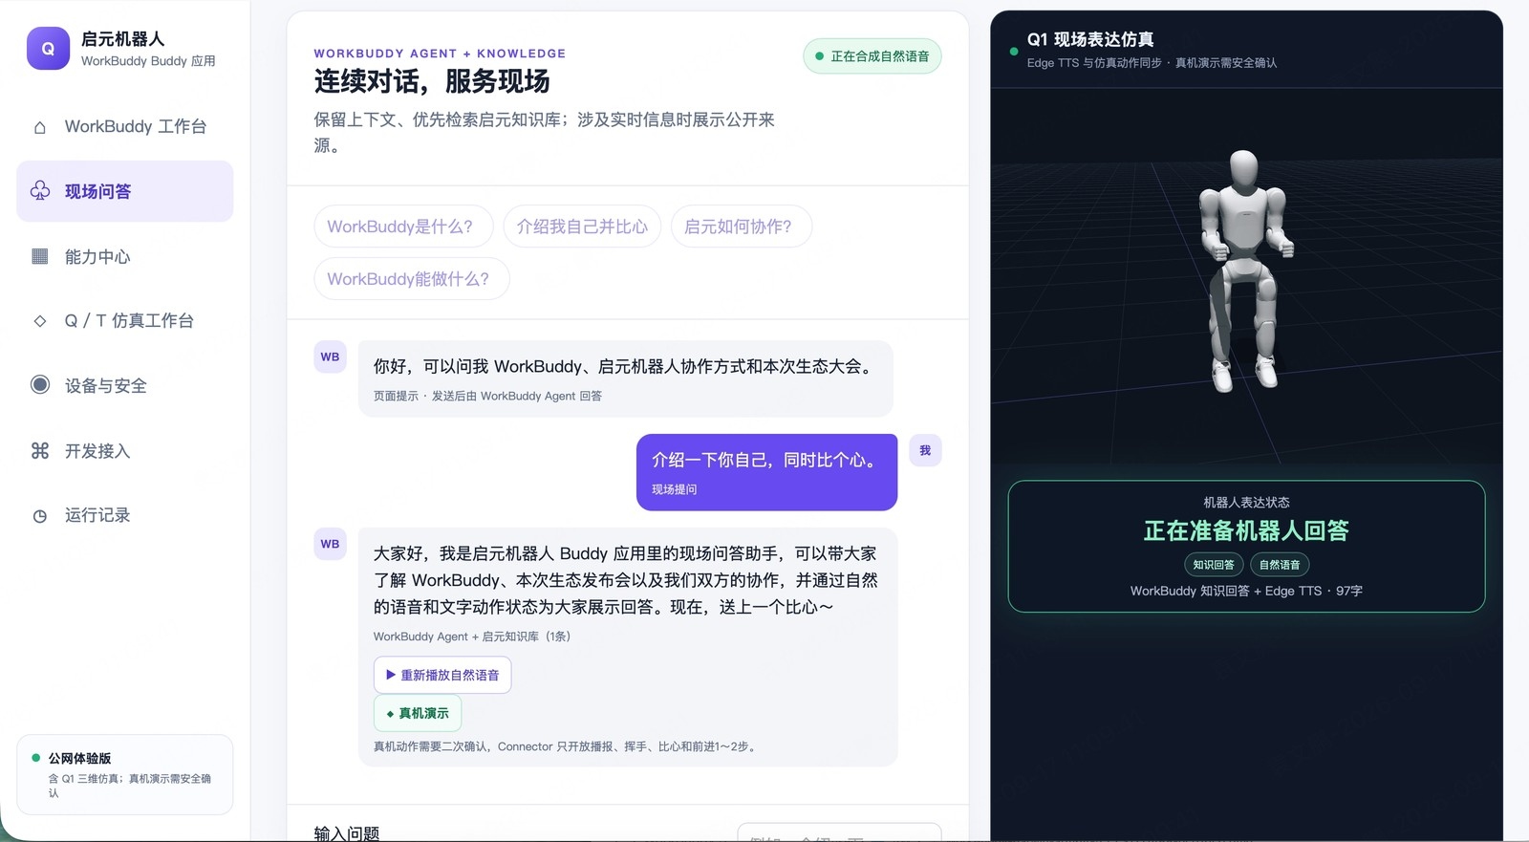1529x842 pixels.
Task: Click the 启元机器人 app title
Action: 122,39
